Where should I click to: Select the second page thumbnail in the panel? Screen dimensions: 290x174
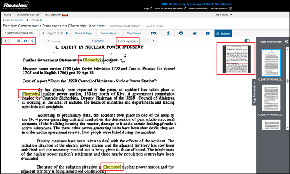(271, 98)
